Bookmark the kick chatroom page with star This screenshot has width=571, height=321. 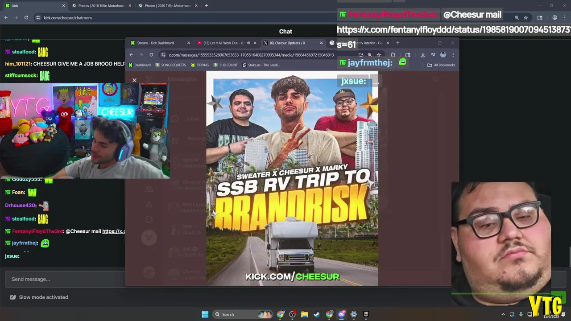point(526,18)
